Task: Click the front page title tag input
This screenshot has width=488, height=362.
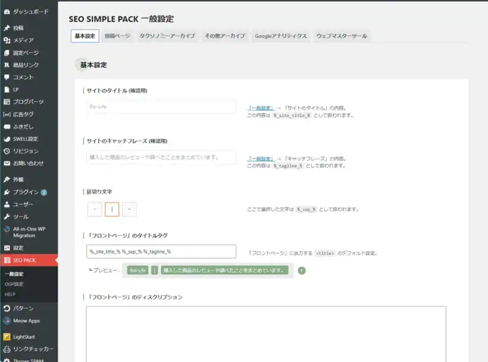Action: click(161, 252)
